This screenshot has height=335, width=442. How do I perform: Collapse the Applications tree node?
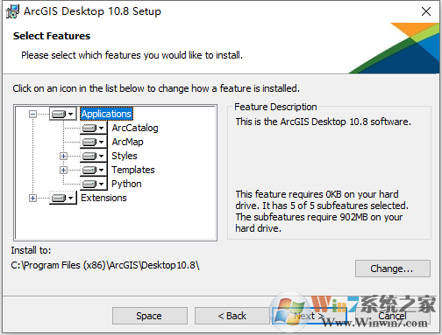click(32, 114)
